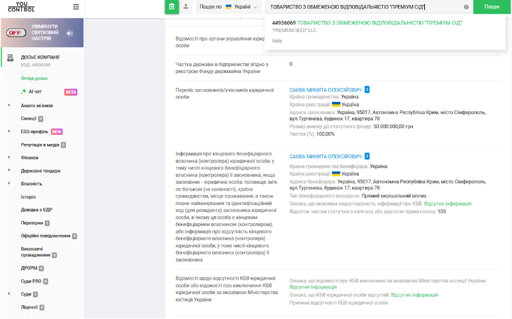Click the company dossier icon in sidebar

click(10, 59)
